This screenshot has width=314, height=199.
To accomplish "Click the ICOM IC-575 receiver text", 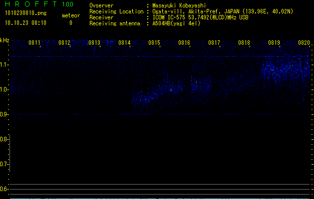I will 200,17.
